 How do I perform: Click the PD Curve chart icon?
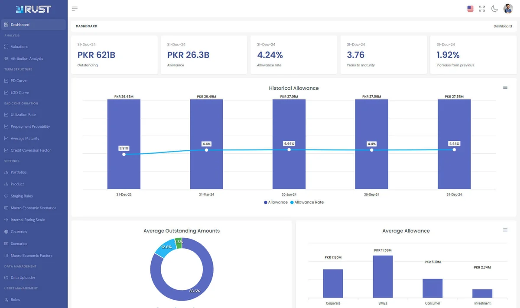(x=6, y=81)
